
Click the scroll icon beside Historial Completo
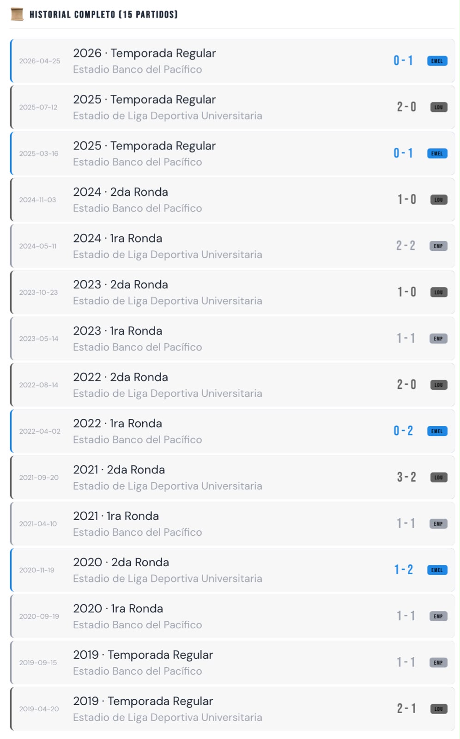[17, 14]
